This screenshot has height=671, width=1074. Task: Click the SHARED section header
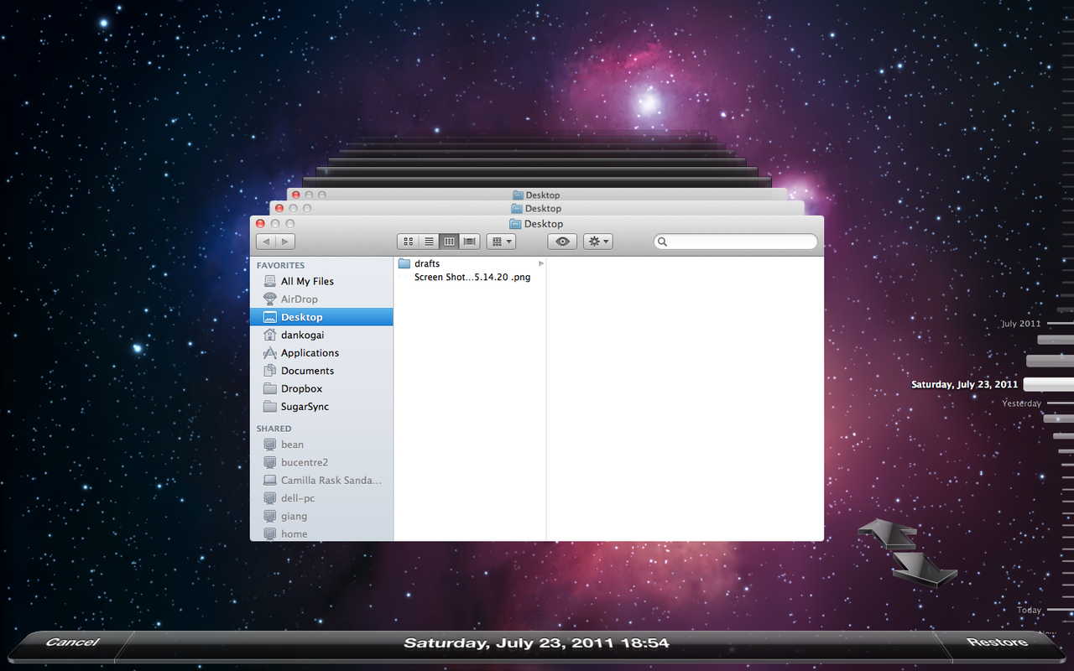[274, 429]
